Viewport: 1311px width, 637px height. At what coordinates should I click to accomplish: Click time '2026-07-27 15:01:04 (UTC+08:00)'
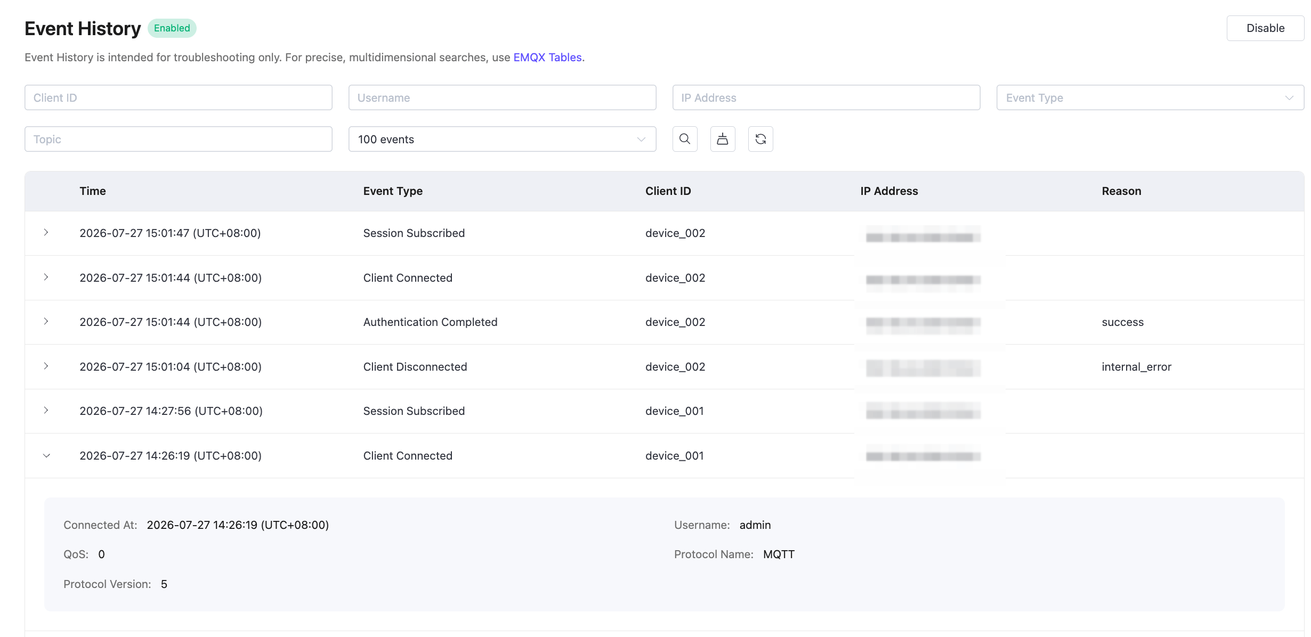tap(171, 367)
